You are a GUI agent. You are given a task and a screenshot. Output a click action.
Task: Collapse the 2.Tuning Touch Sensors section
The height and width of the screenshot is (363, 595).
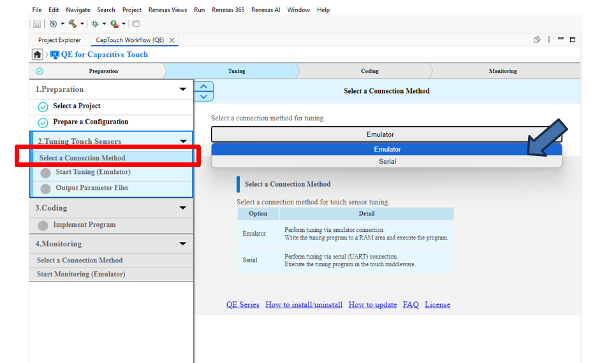[183, 141]
